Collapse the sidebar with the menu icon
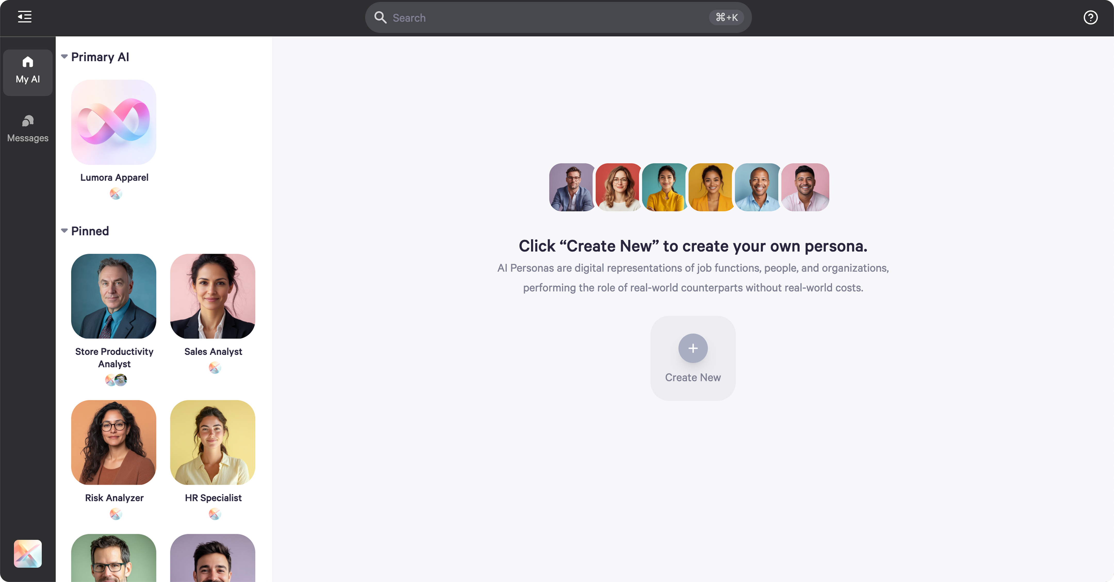Screen dimensions: 1114x582 (x=25, y=17)
